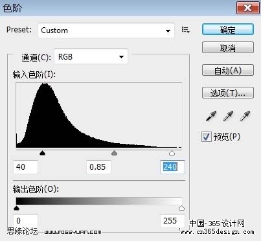Click the output level field showing 255
The height and width of the screenshot is (241, 261).
pos(172,221)
